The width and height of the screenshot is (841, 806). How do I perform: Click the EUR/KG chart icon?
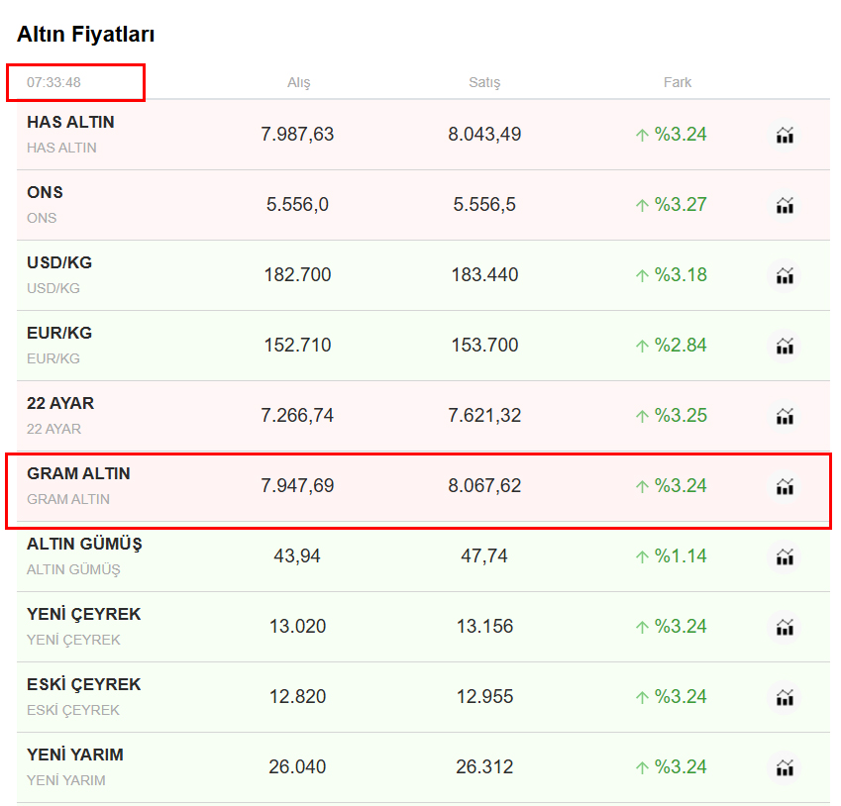[785, 347]
